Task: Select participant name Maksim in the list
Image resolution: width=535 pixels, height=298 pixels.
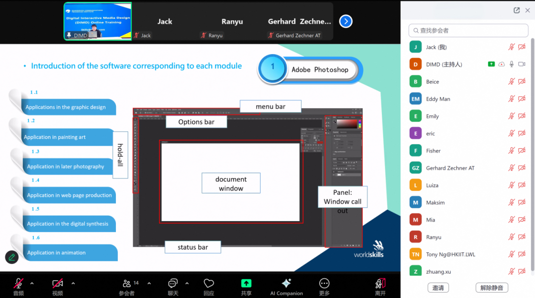Action: tap(435, 202)
